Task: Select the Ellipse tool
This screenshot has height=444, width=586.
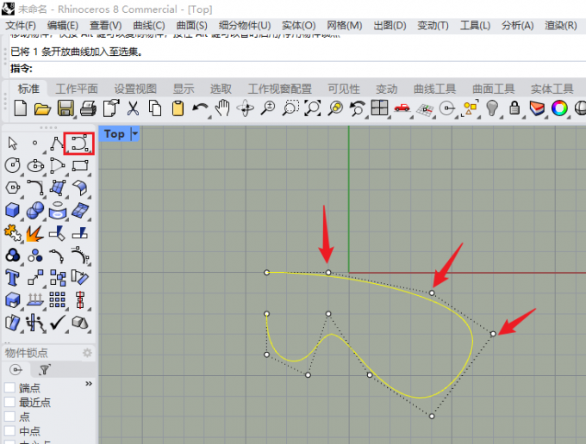Action: click(x=35, y=165)
